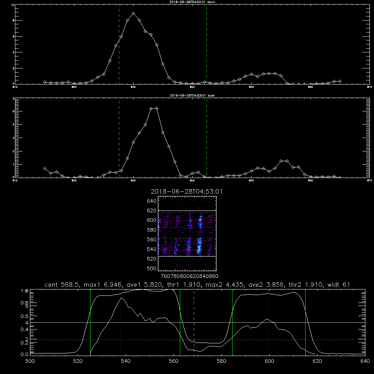Click the heatmap y-axis label 600

[x=151, y=220]
